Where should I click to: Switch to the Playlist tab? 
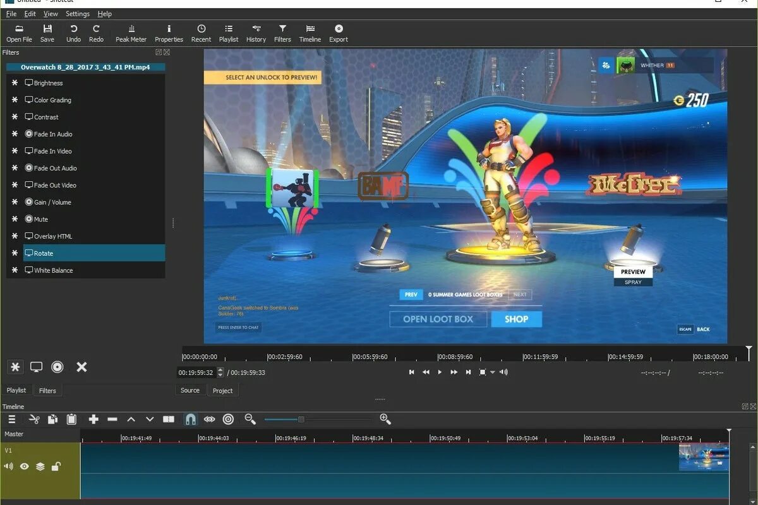(x=16, y=391)
